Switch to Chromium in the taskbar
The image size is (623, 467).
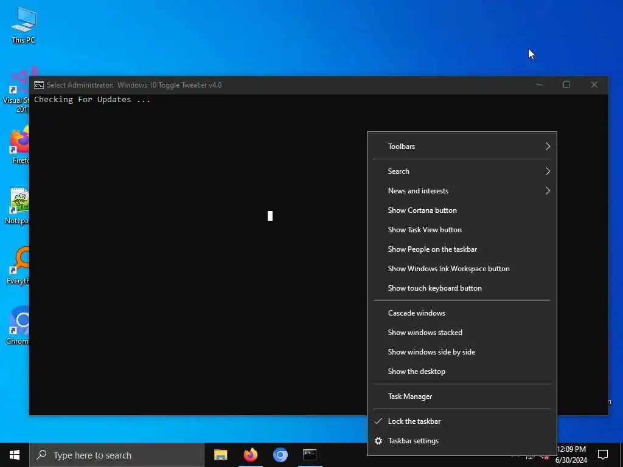[280, 455]
